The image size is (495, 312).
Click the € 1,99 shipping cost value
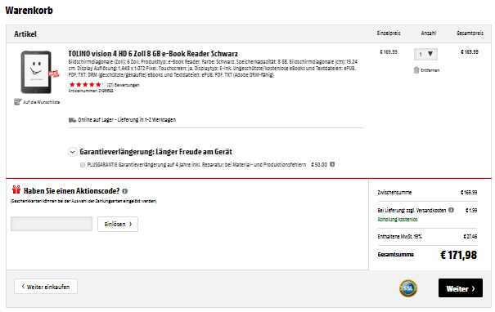click(x=471, y=210)
